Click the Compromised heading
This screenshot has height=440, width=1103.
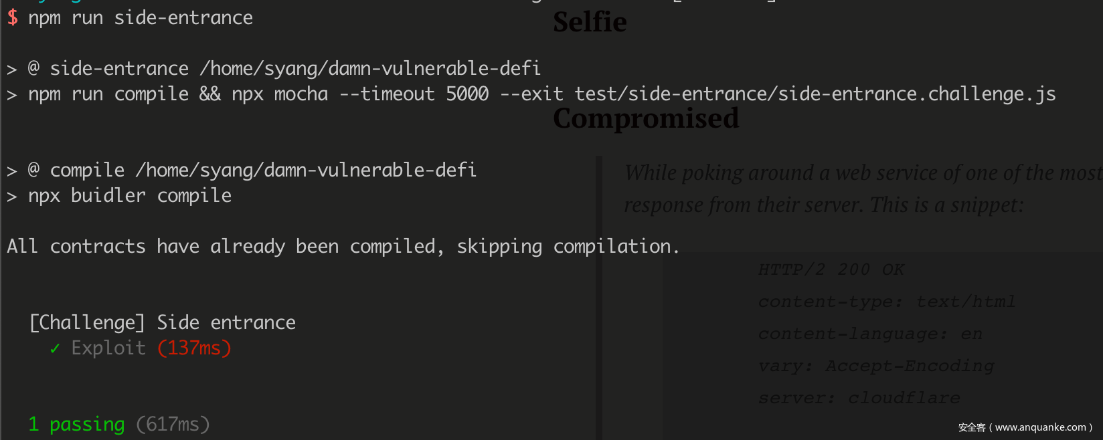click(x=646, y=119)
